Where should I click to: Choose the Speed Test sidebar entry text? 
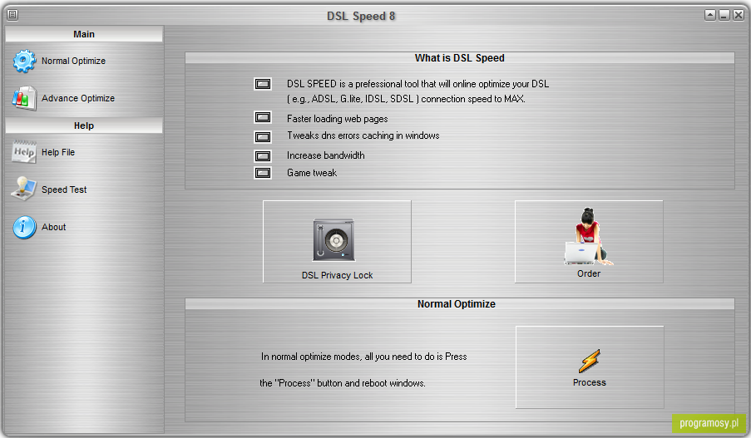(x=64, y=189)
